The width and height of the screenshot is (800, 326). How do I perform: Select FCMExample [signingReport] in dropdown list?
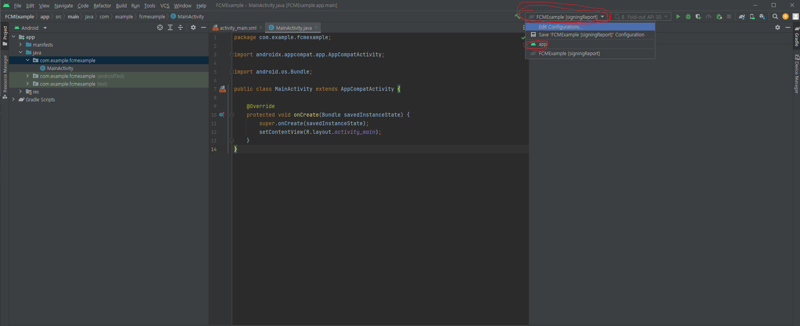click(590, 54)
